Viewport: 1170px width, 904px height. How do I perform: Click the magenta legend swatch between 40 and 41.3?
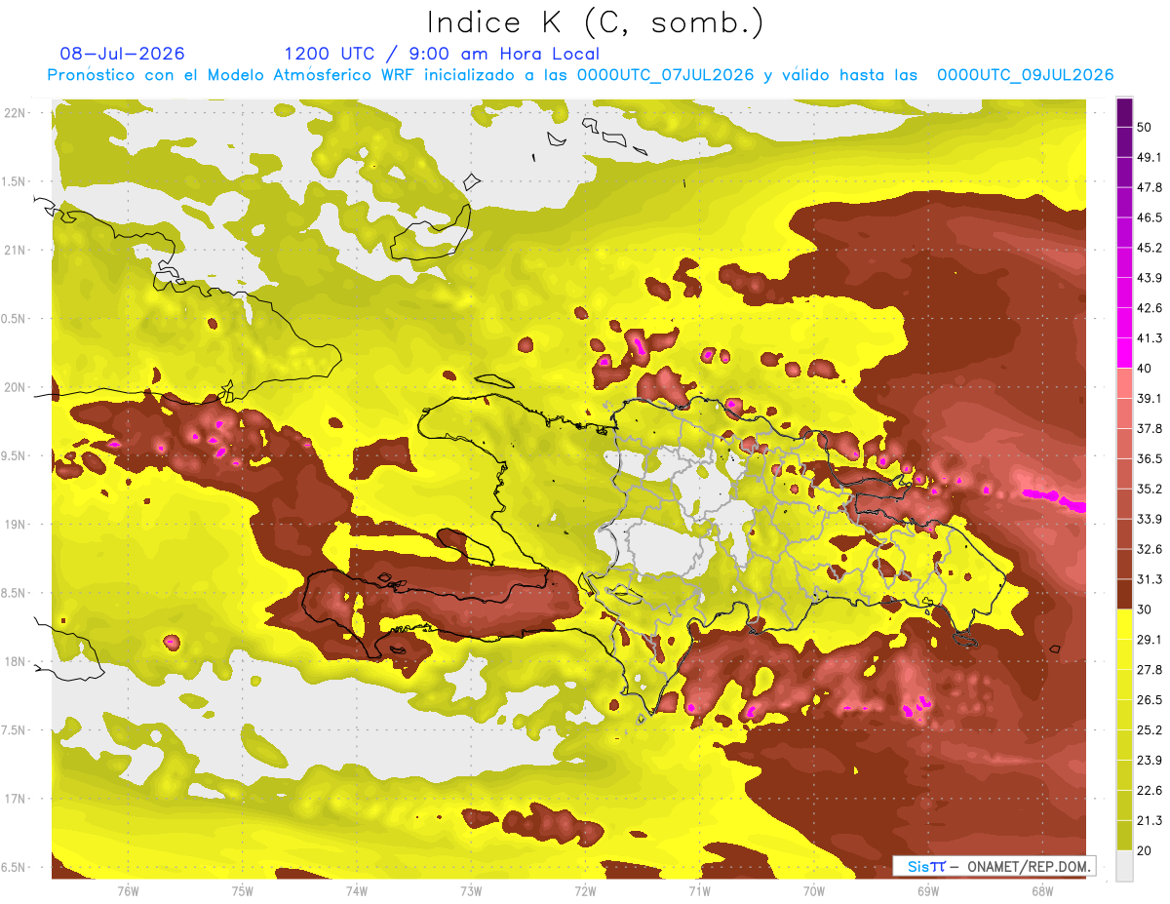[1124, 353]
